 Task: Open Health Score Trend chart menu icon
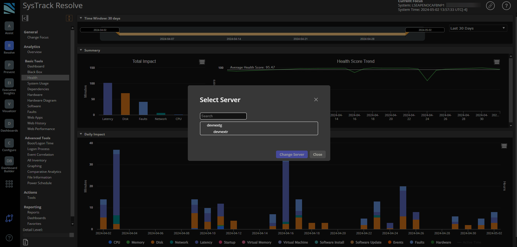497,62
